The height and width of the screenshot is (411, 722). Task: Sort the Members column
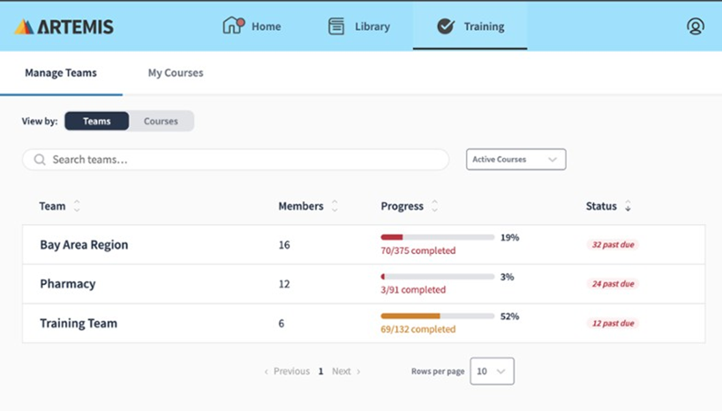(335, 206)
